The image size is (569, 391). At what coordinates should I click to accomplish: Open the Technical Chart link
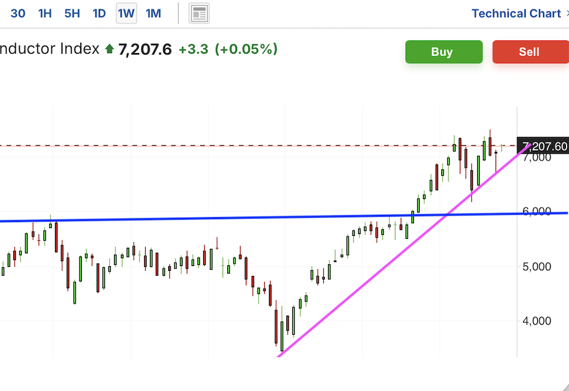tap(515, 13)
